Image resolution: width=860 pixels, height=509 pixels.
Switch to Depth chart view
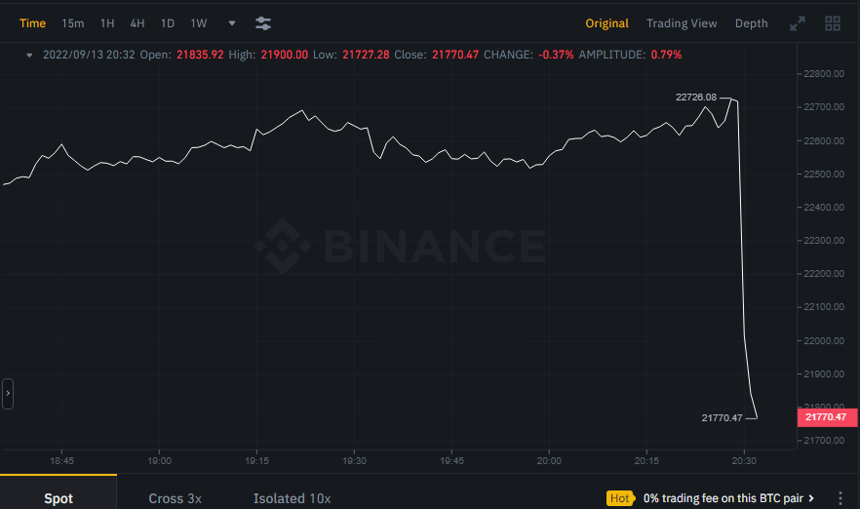pyautogui.click(x=752, y=23)
